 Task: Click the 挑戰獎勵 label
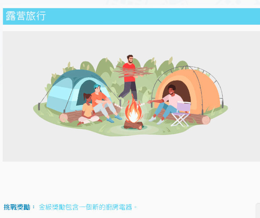tap(17, 207)
